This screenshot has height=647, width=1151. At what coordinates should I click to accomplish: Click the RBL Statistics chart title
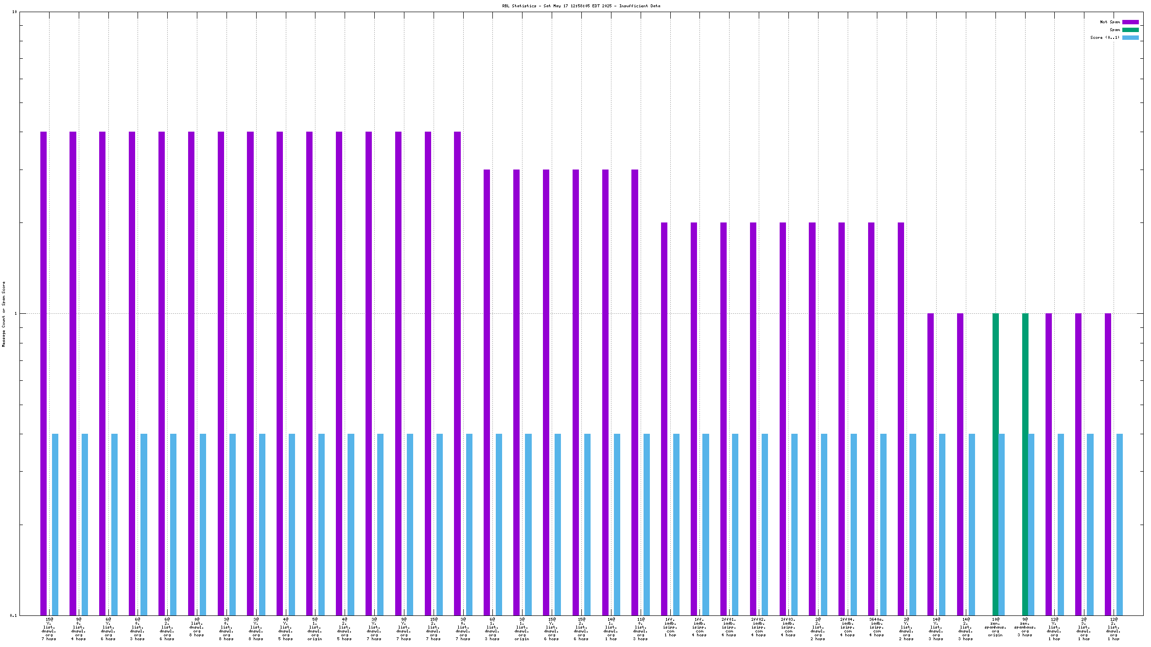pyautogui.click(x=581, y=6)
